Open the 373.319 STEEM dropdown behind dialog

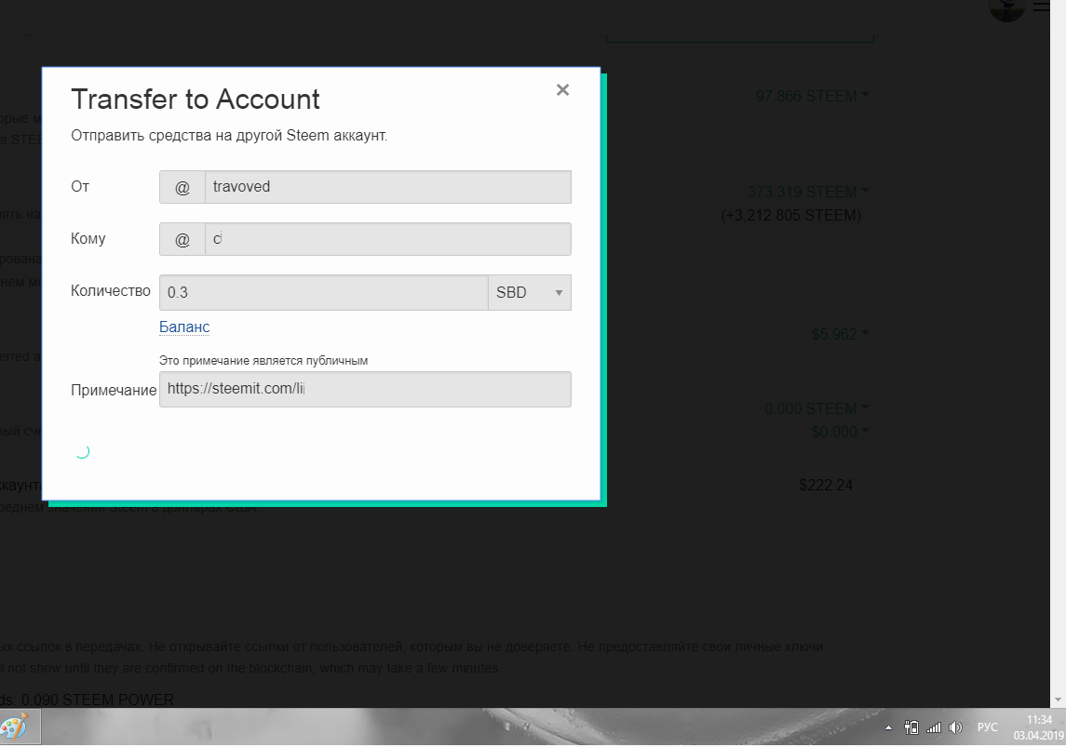808,192
